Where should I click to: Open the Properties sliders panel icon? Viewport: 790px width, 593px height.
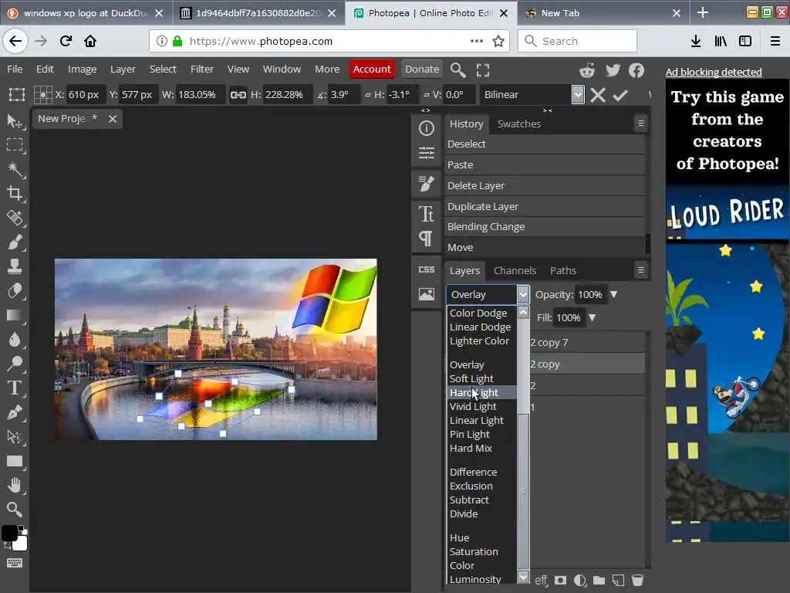426,152
